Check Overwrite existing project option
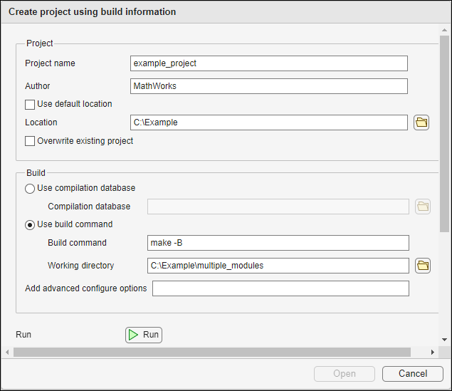The image size is (452, 391). pos(30,142)
